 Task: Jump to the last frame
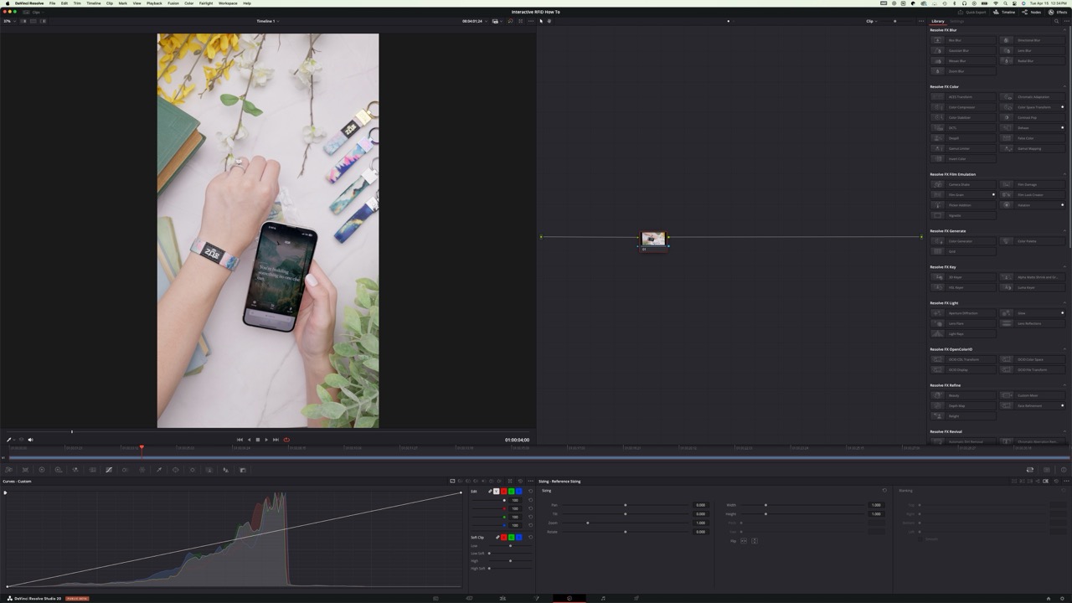[276, 440]
